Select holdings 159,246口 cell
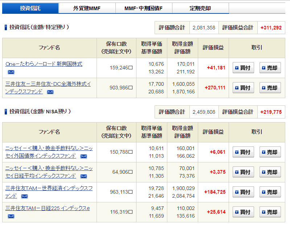 [117, 68]
